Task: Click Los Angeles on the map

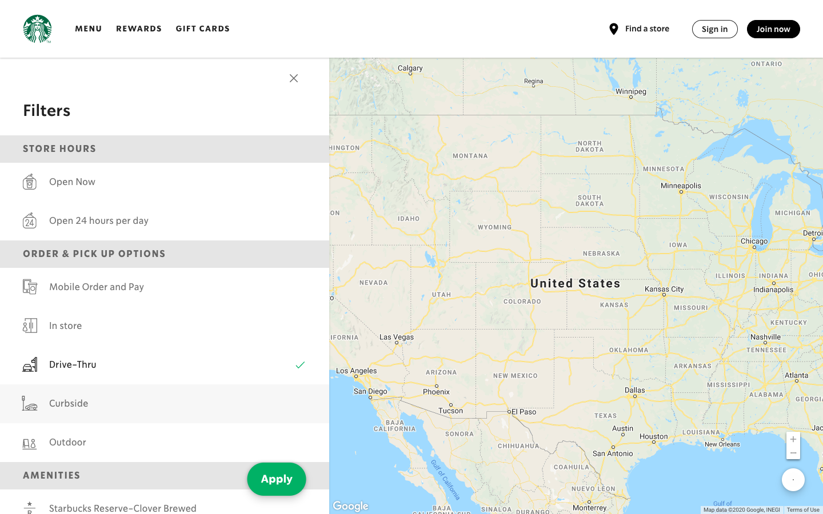Action: pyautogui.click(x=357, y=371)
